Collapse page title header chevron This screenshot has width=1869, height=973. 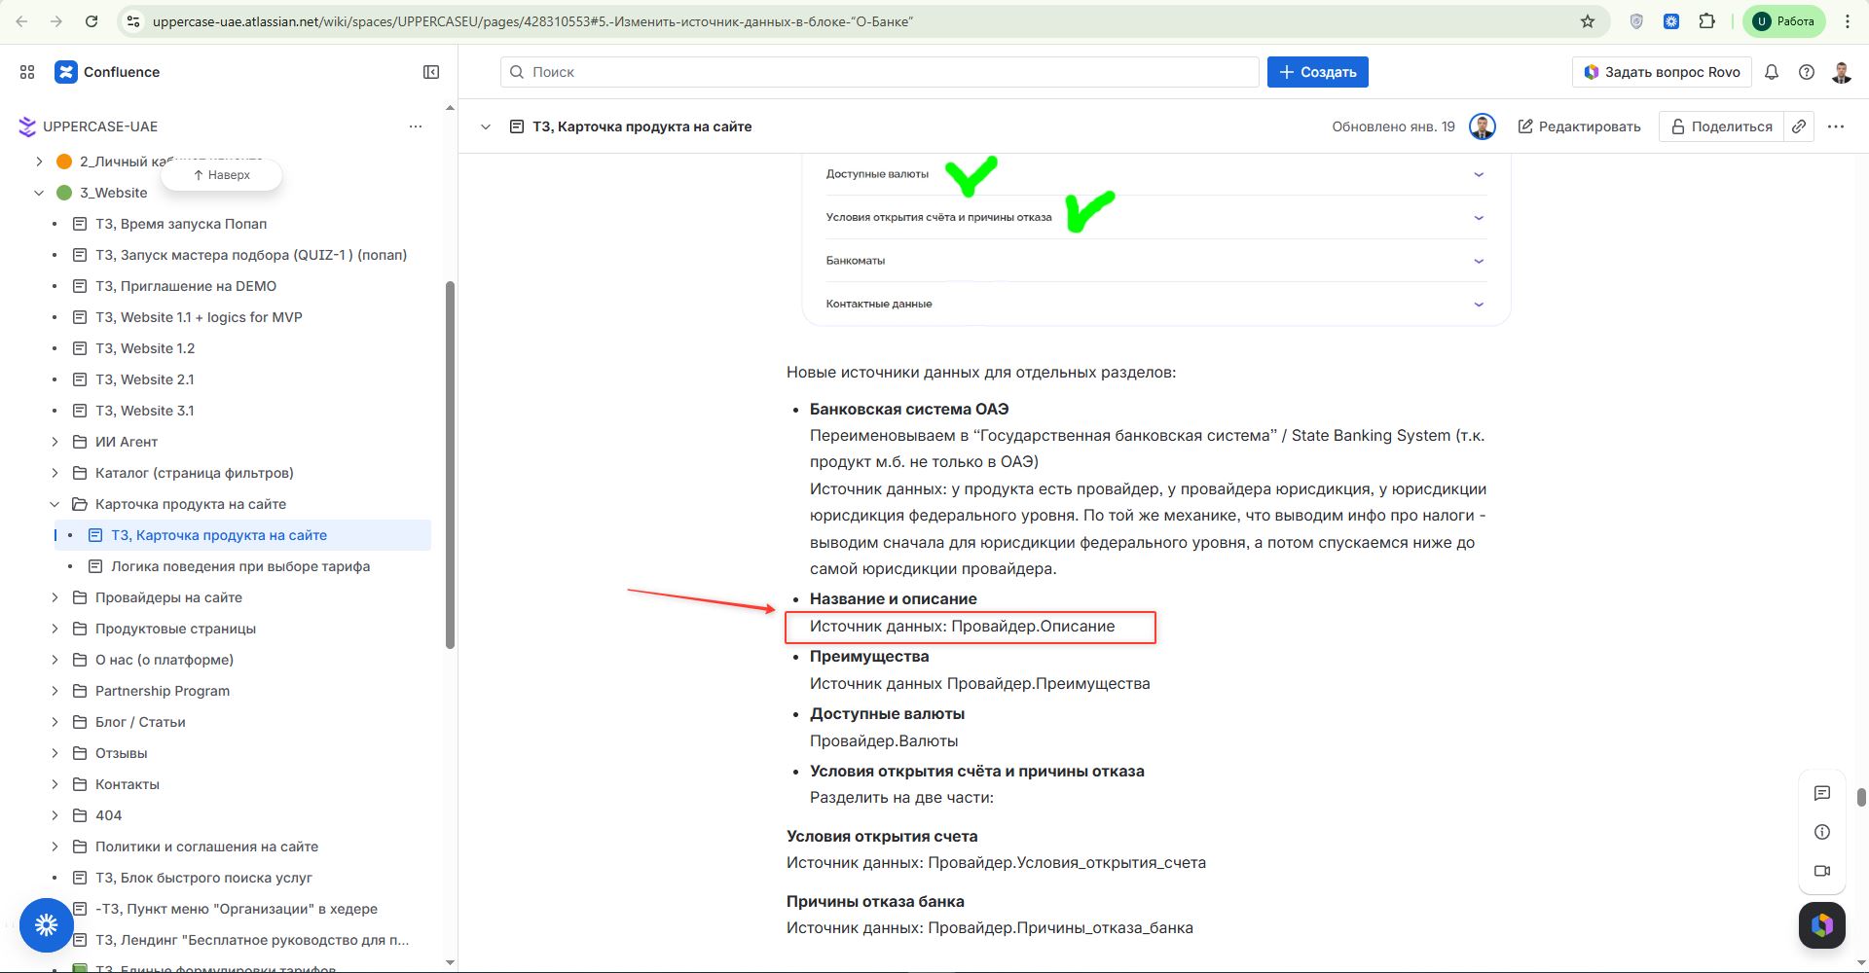(486, 126)
